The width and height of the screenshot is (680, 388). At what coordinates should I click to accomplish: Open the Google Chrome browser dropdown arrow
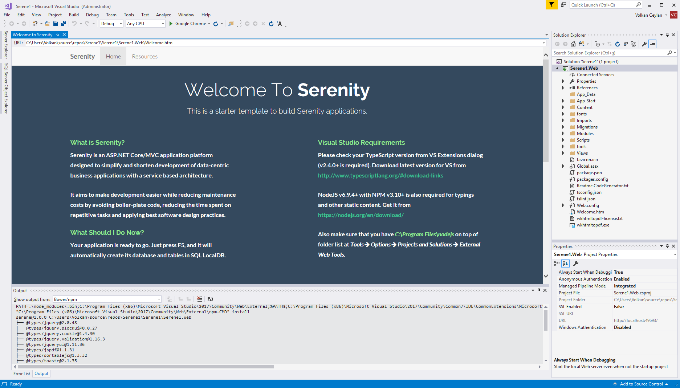[x=209, y=24]
